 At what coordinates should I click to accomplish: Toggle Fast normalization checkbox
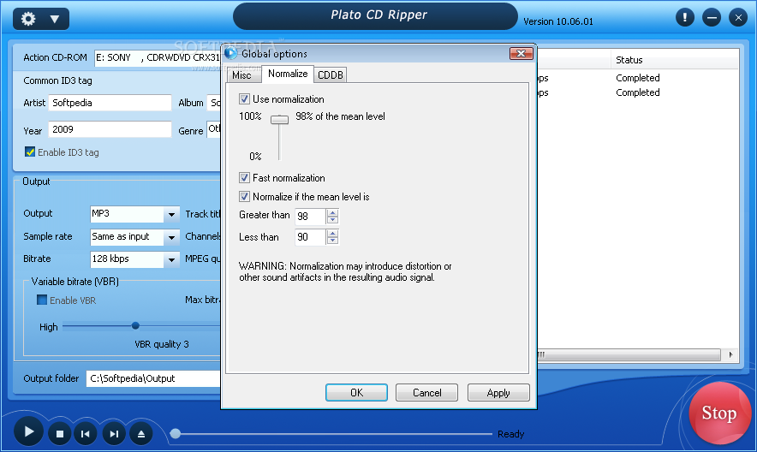click(244, 178)
